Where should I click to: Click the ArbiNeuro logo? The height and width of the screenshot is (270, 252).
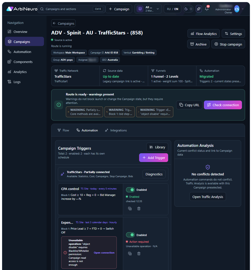click(x=22, y=9)
